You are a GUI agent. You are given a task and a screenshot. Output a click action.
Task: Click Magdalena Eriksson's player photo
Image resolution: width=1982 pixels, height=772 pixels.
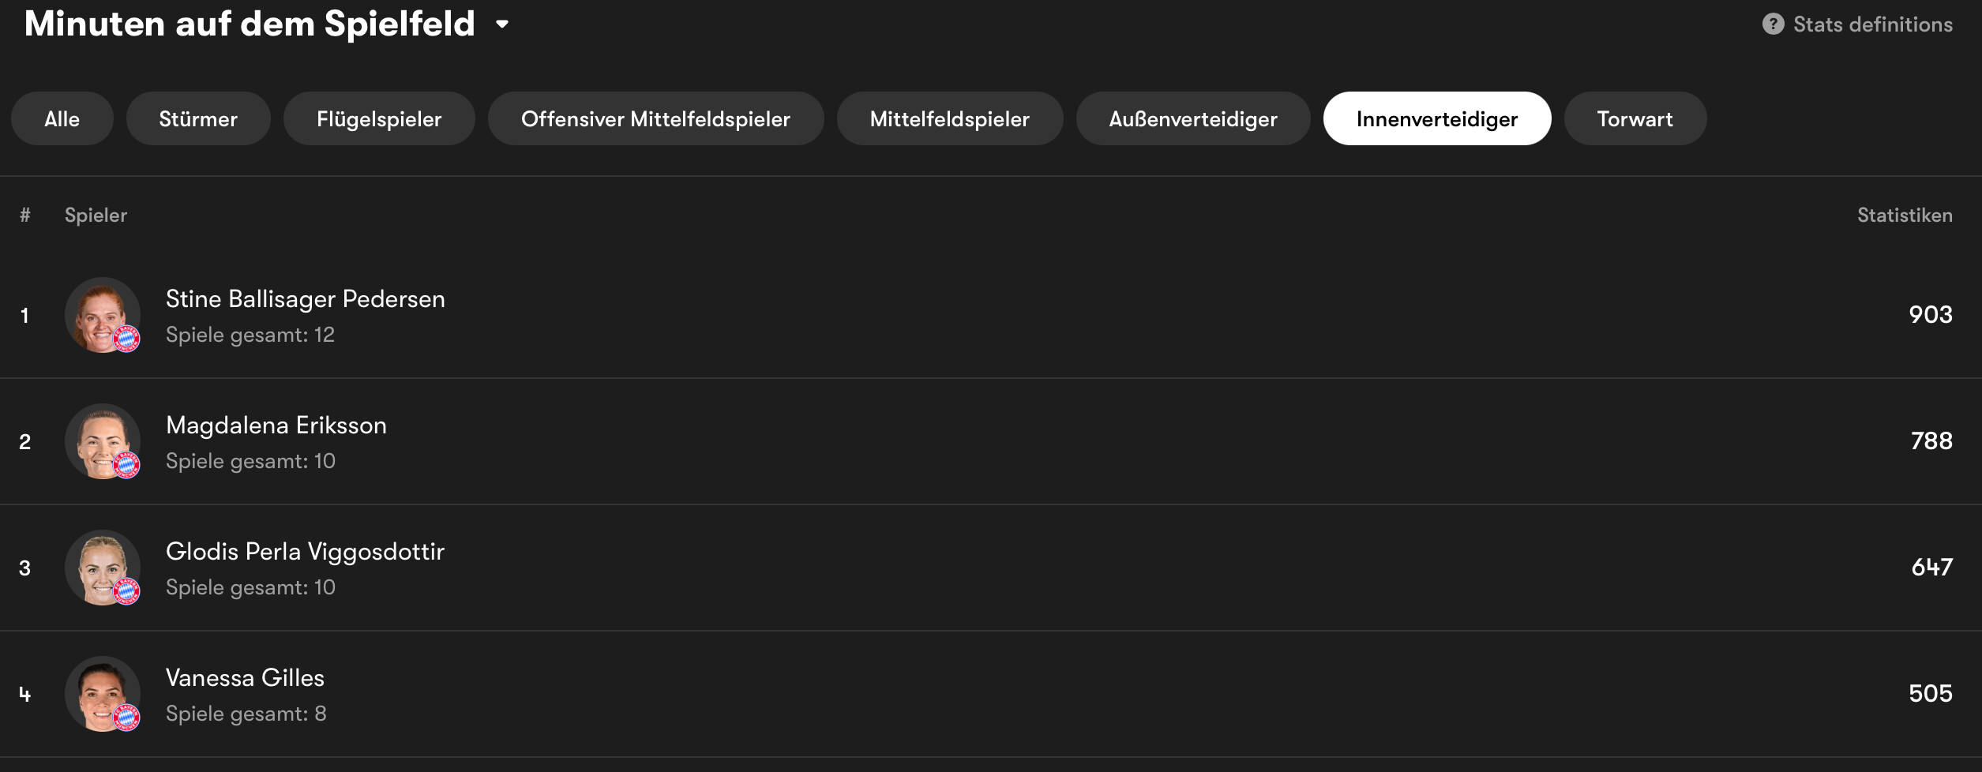(x=103, y=441)
